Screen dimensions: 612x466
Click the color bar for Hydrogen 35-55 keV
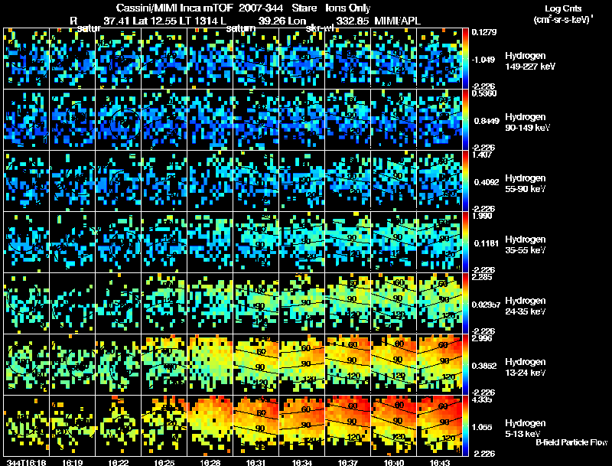(466, 242)
